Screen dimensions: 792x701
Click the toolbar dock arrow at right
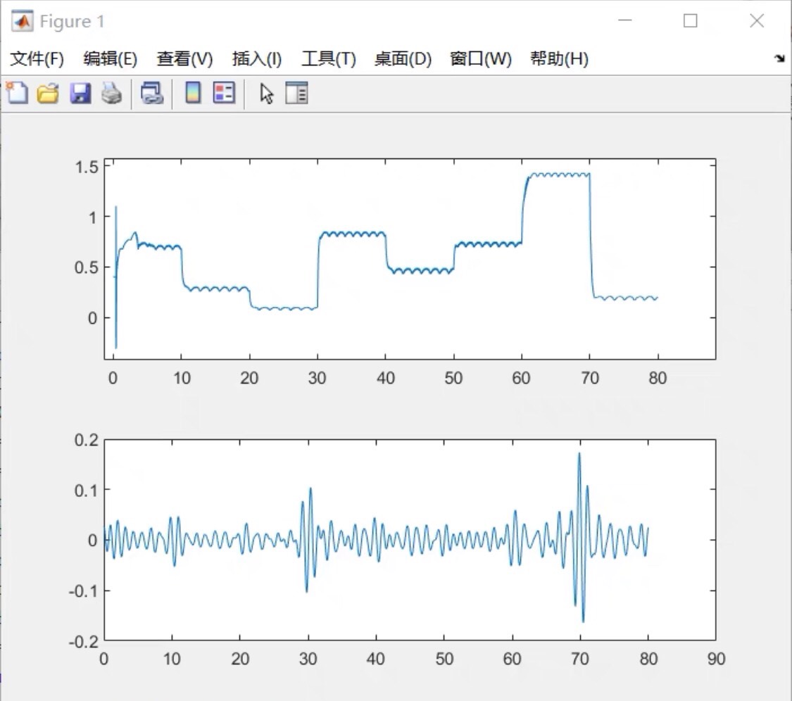click(x=779, y=58)
